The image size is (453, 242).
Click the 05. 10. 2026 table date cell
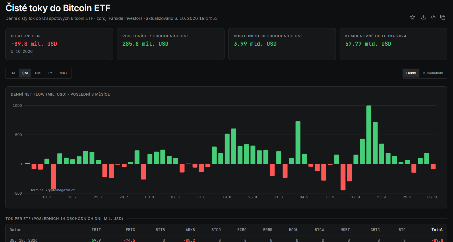(24, 240)
